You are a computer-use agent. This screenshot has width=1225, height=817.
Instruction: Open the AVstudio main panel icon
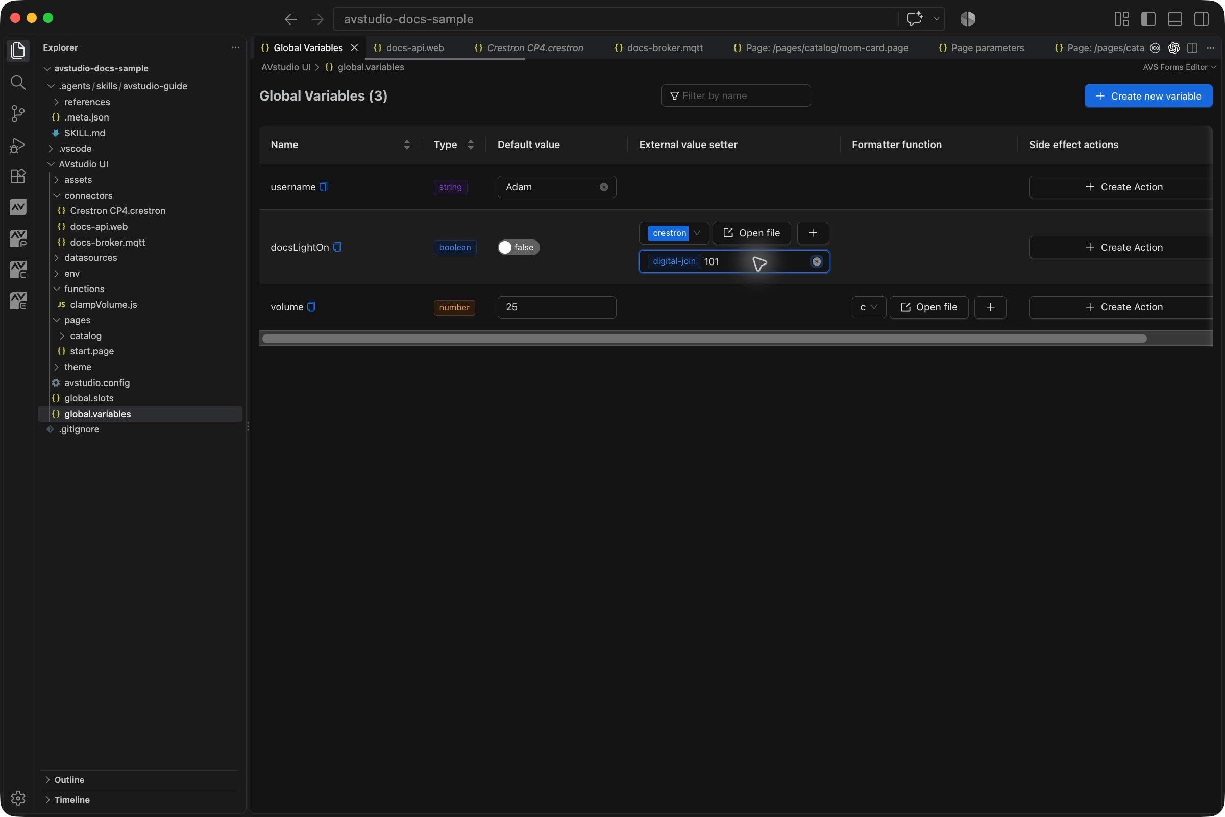coord(18,207)
